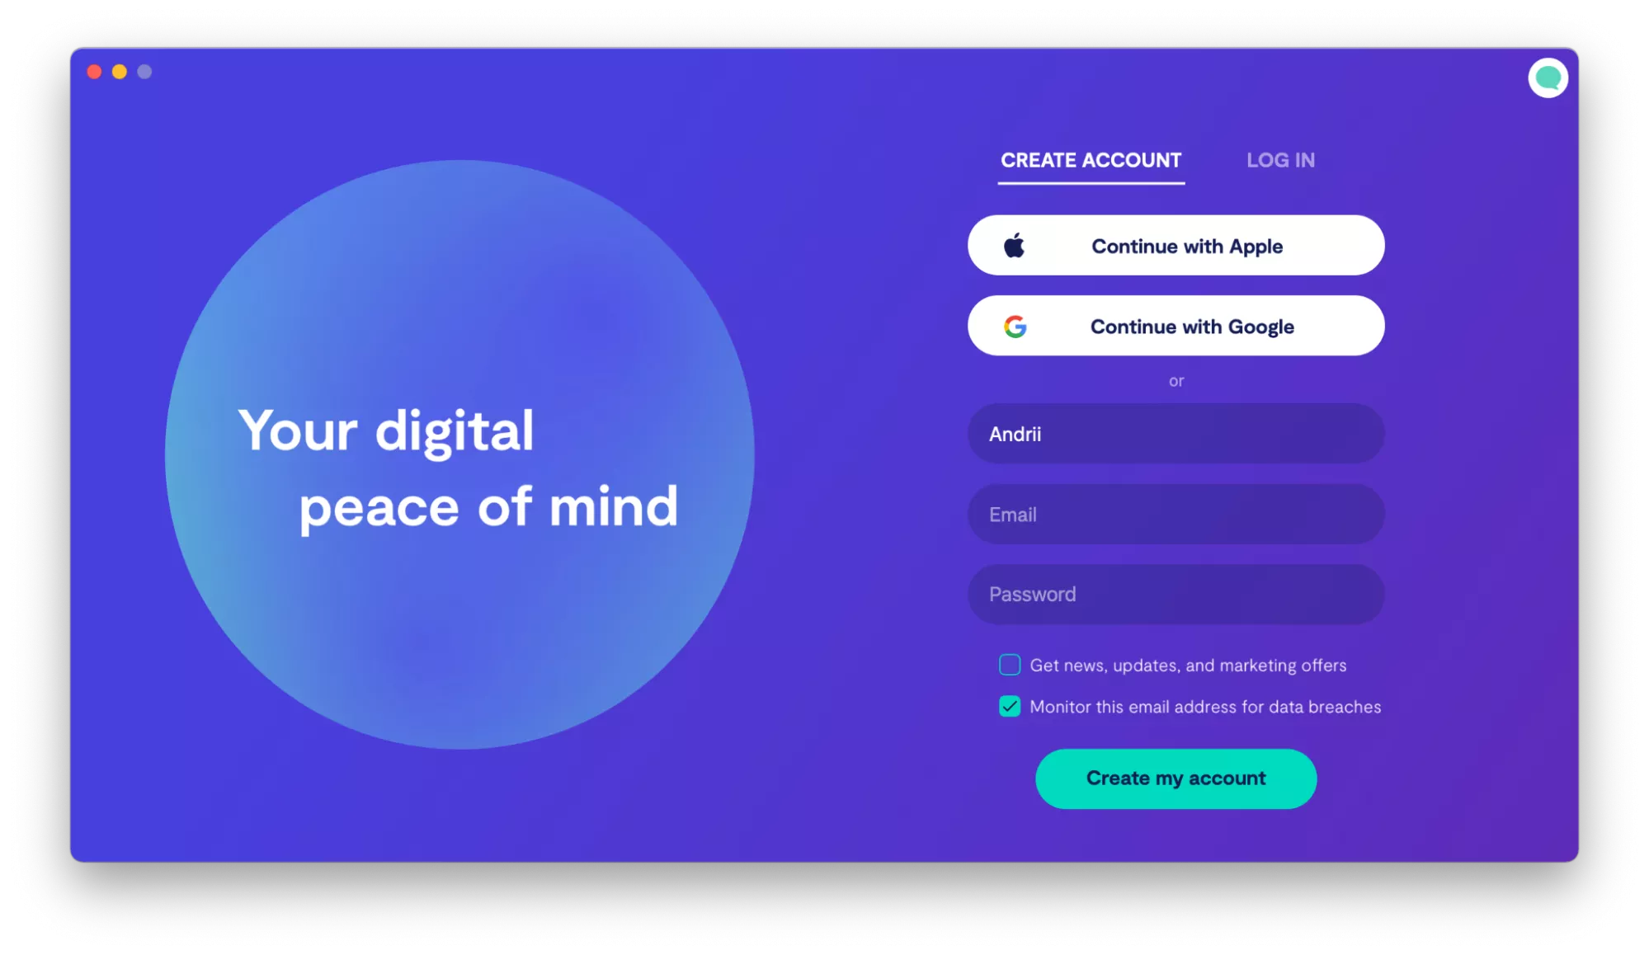Click the red close button top-left

[94, 72]
